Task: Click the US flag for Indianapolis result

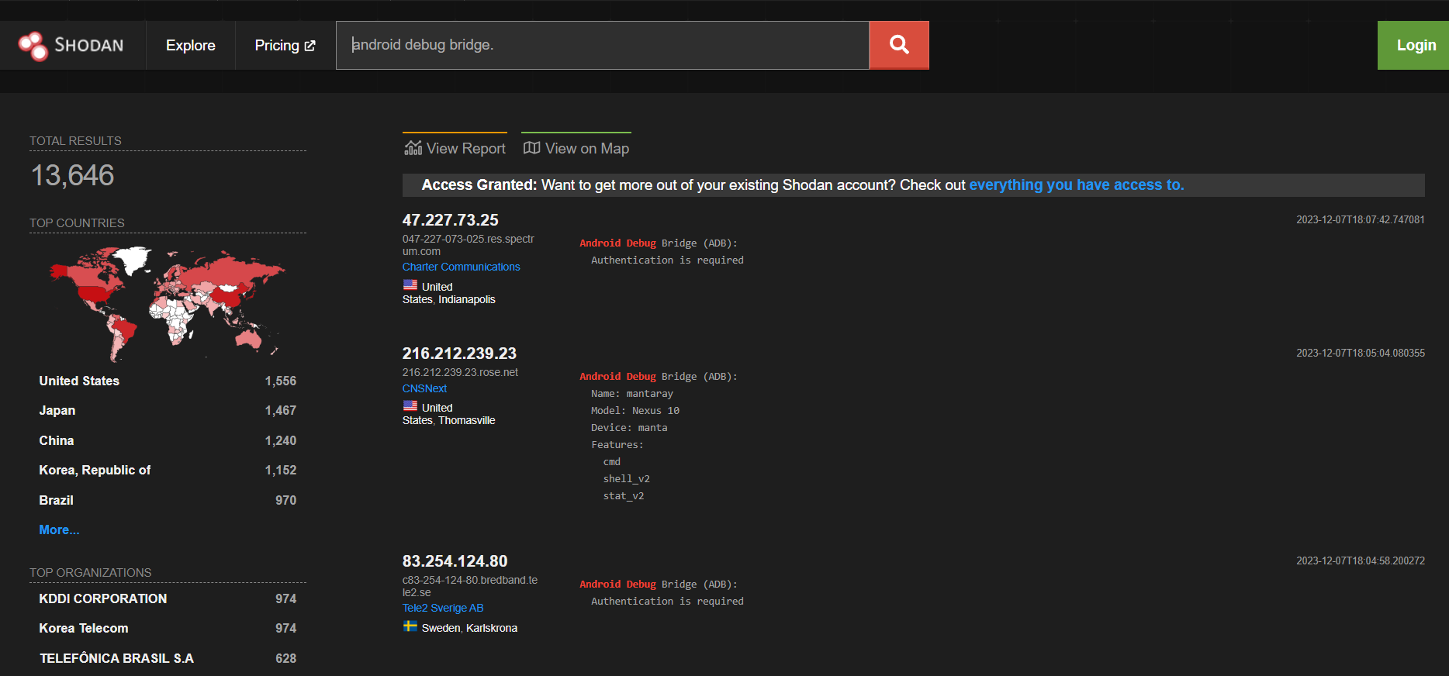Action: coord(410,285)
